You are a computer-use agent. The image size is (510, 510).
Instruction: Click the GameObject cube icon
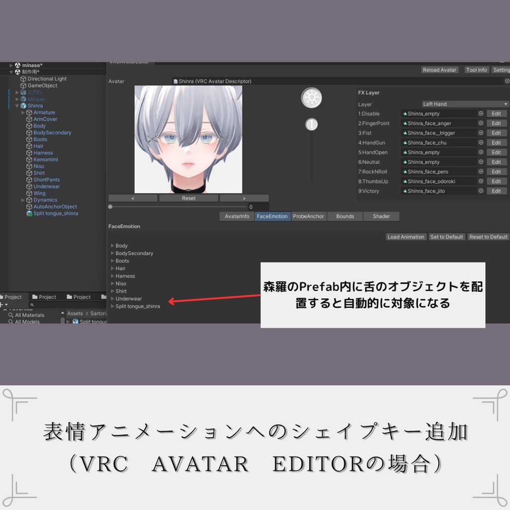click(23, 86)
